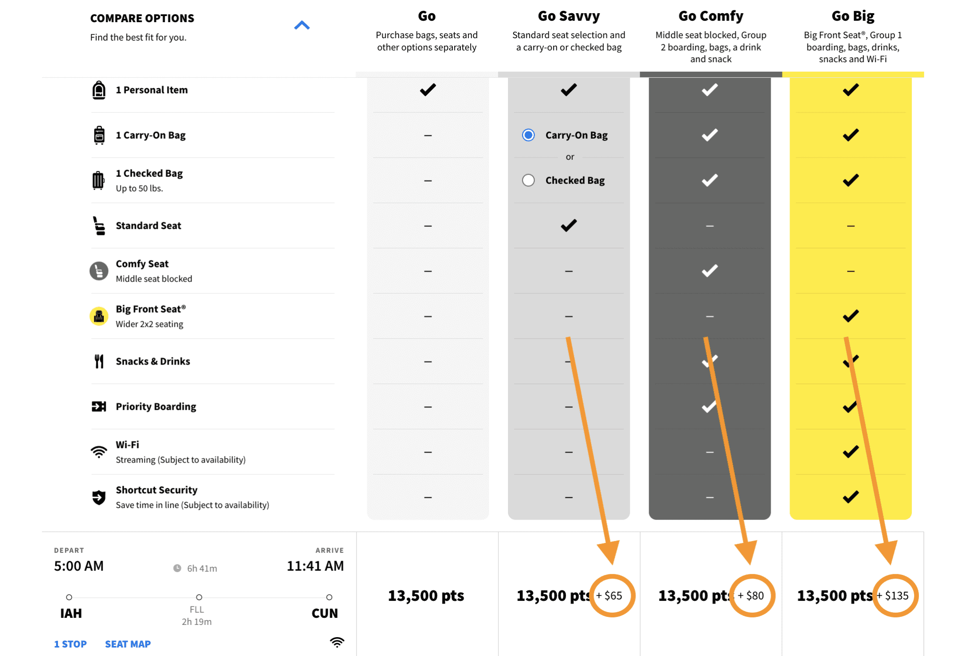Choose the Go Savvy column header

[568, 17]
